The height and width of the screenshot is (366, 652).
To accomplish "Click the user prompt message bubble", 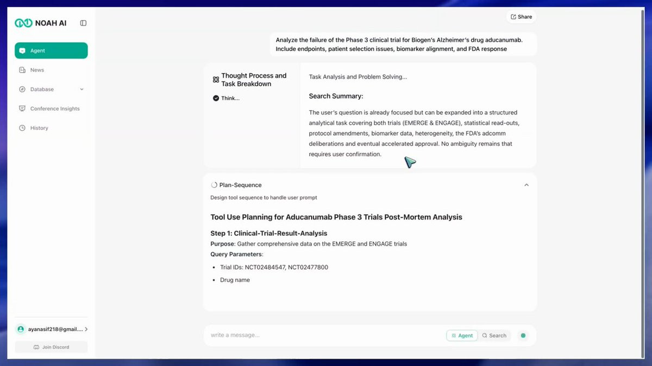I will [403, 44].
